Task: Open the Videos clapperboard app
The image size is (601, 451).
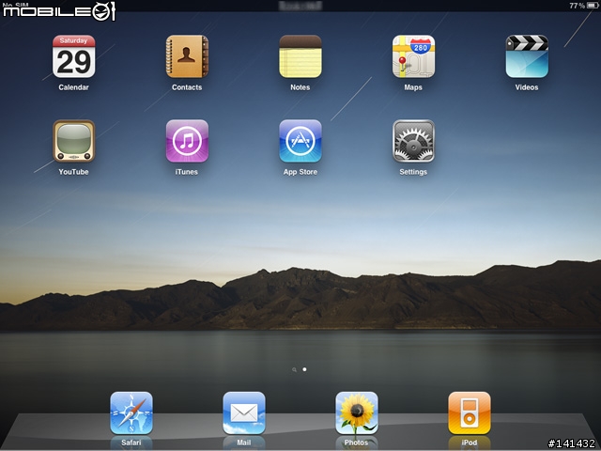Action: coord(527,56)
